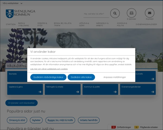
Task: Open the Barn & Utbildning menu
Action: tap(23, 24)
